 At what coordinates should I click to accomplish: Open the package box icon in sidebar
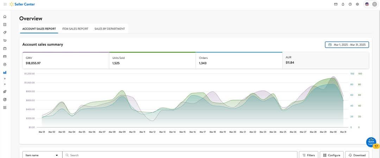pyautogui.click(x=5, y=48)
